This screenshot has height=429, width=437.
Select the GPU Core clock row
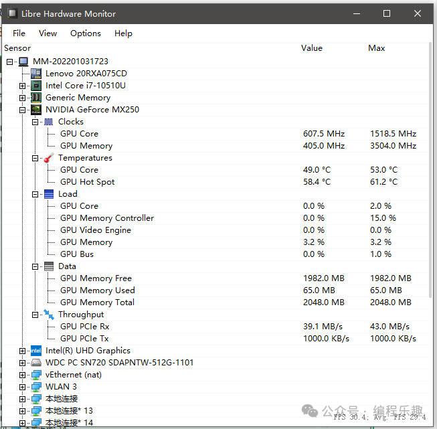[x=215, y=134]
